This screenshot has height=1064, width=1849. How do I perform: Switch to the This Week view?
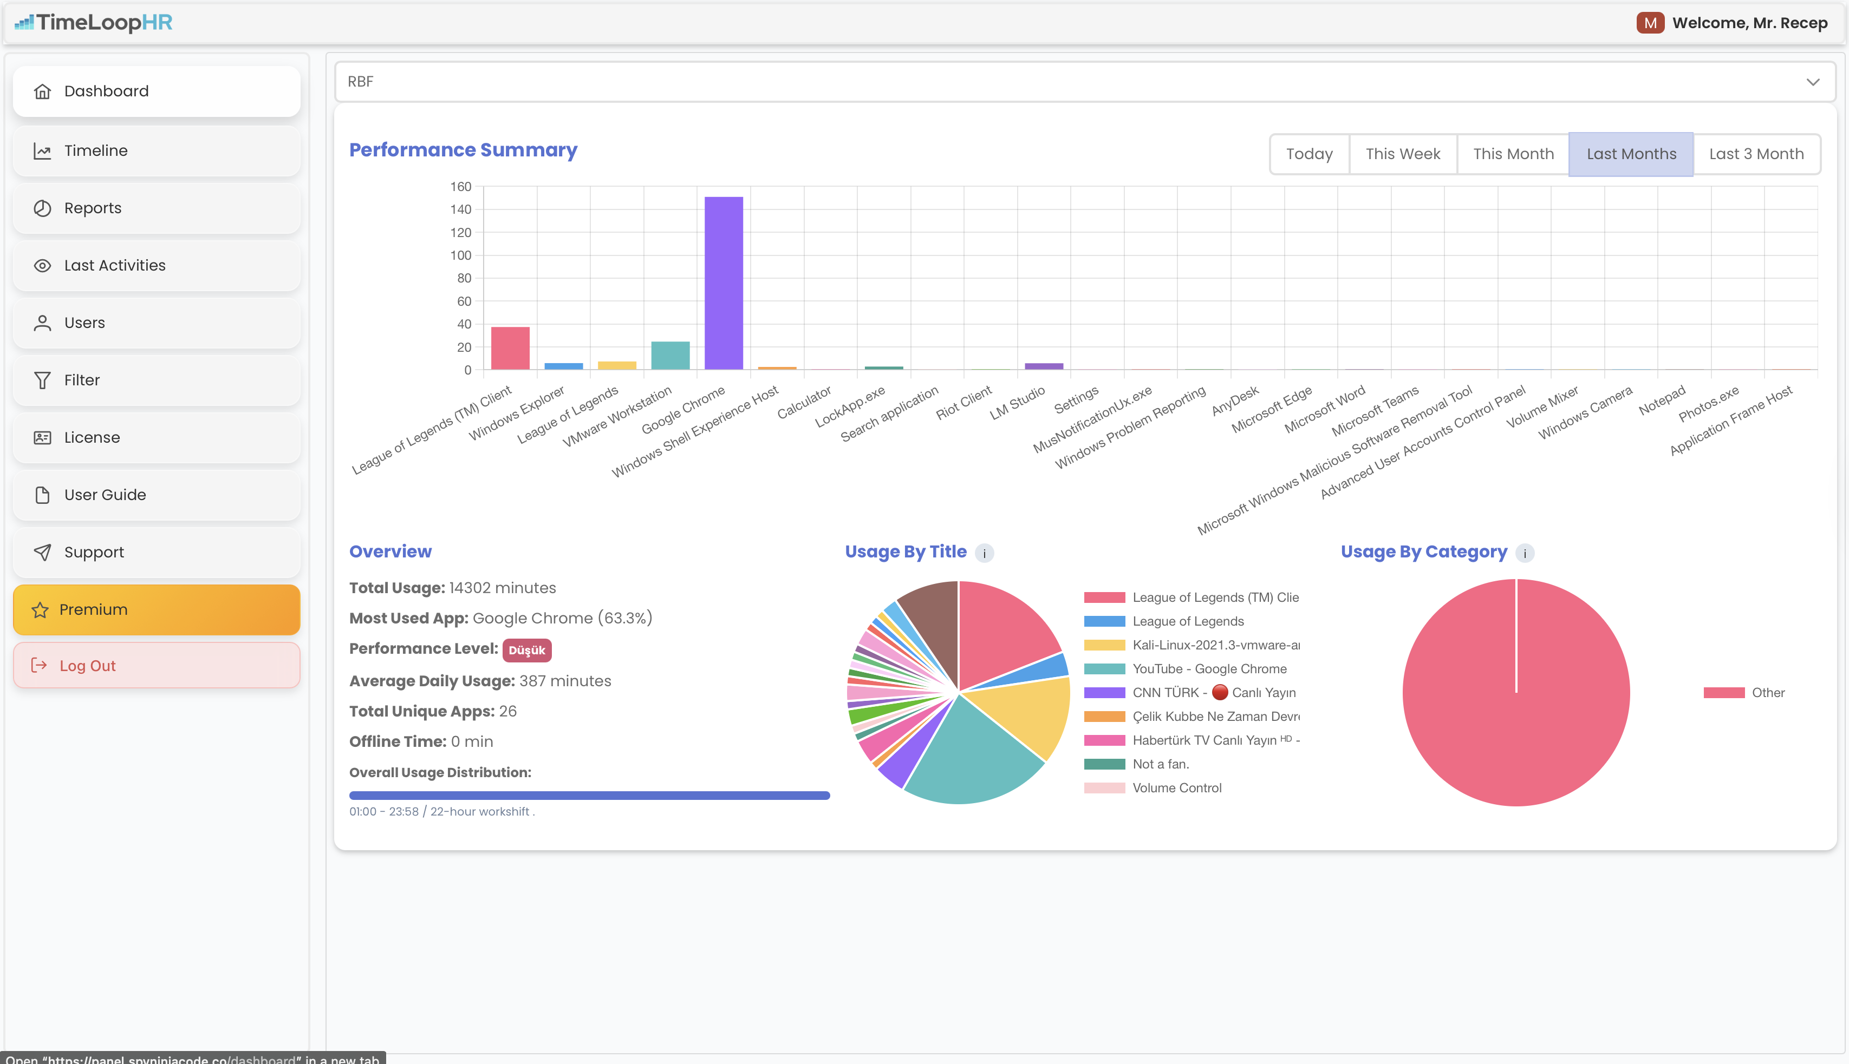point(1402,154)
